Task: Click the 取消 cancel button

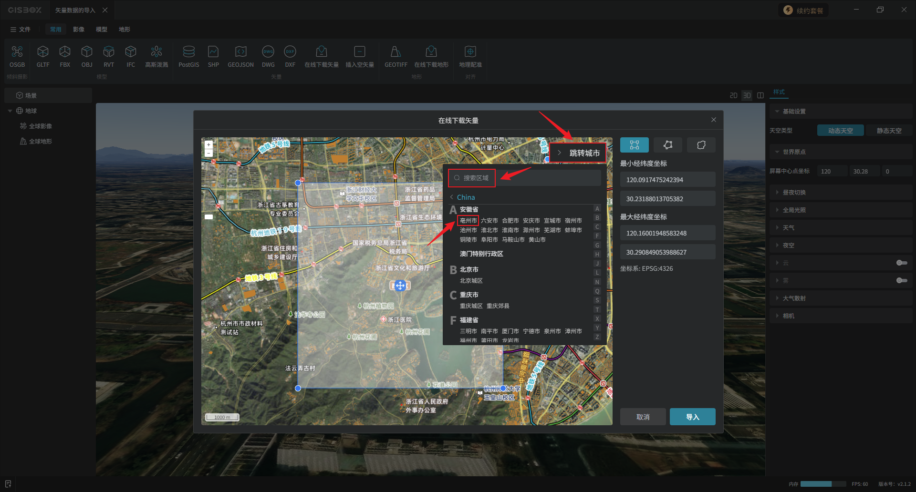Action: click(643, 417)
